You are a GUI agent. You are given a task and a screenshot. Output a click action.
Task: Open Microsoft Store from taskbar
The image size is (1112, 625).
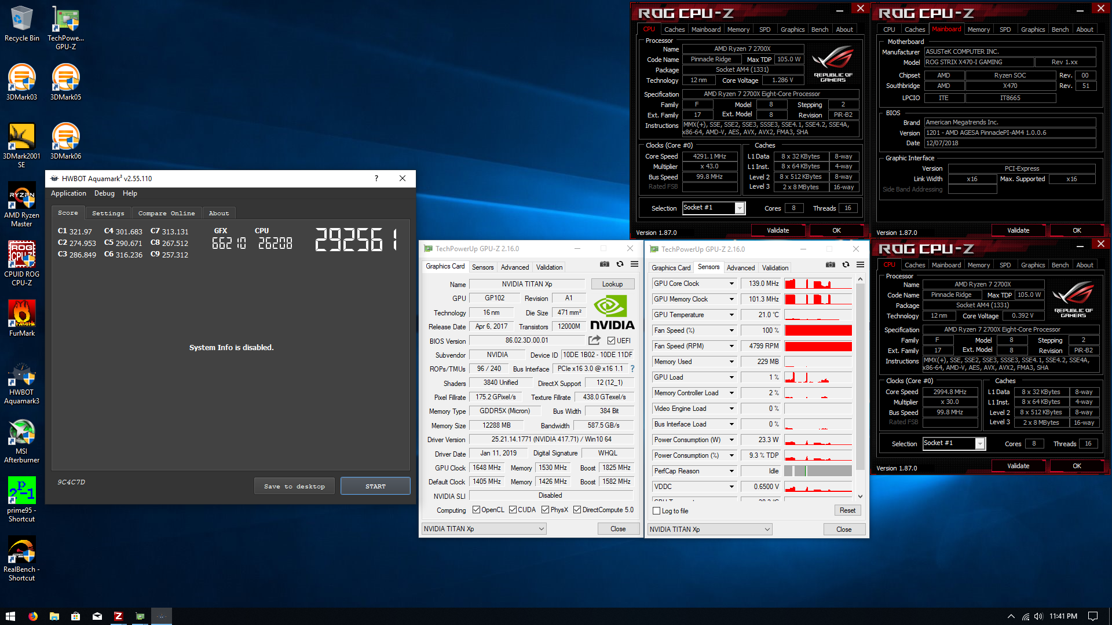click(75, 616)
